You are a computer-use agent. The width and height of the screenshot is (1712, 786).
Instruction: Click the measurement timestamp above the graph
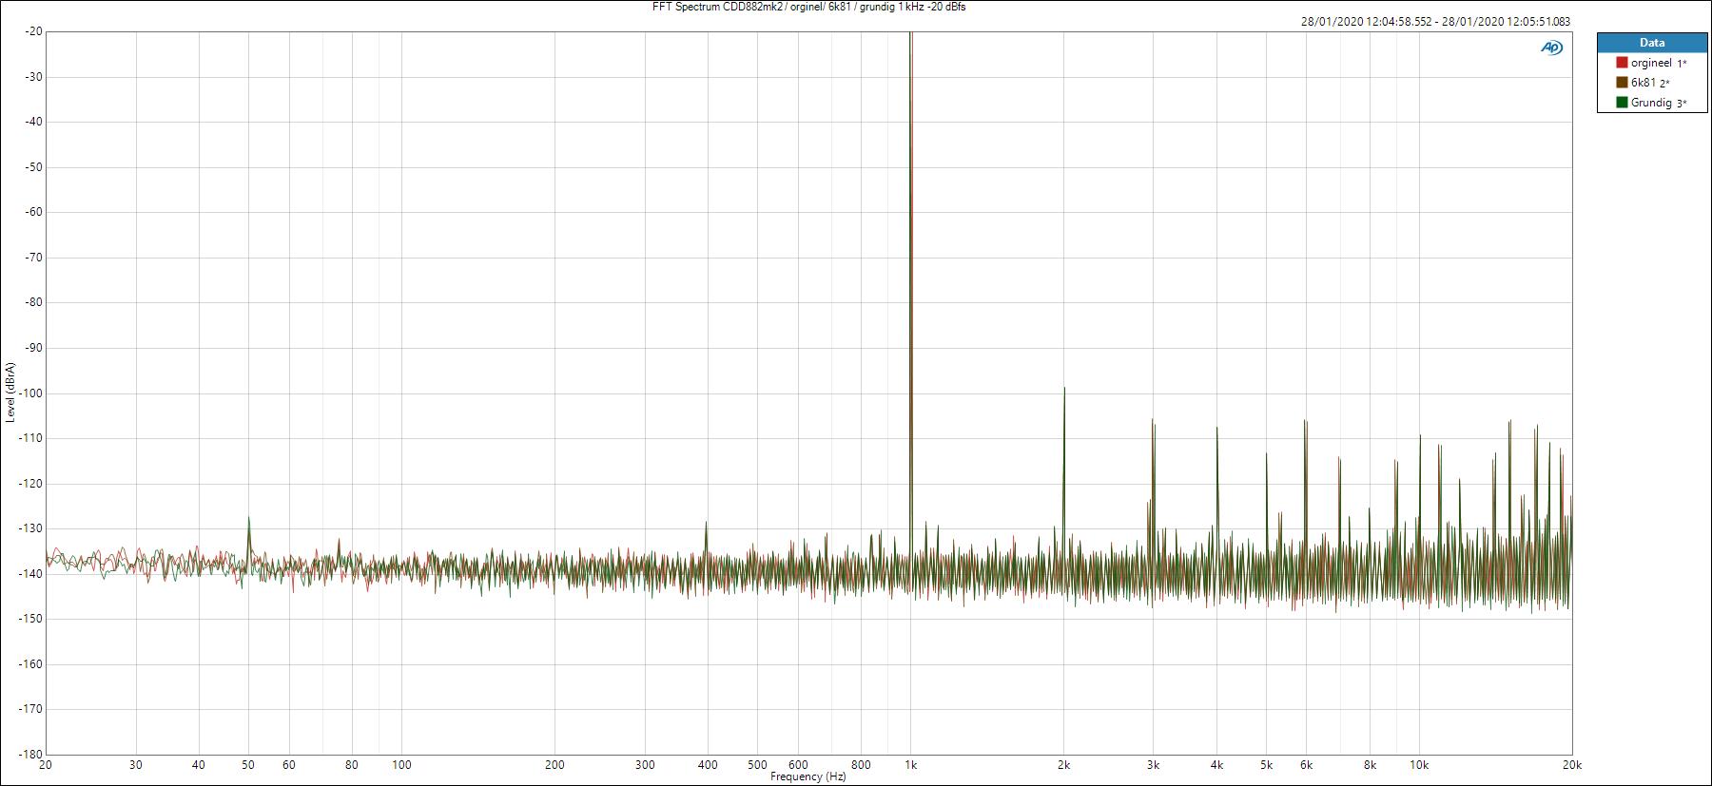point(1435,21)
